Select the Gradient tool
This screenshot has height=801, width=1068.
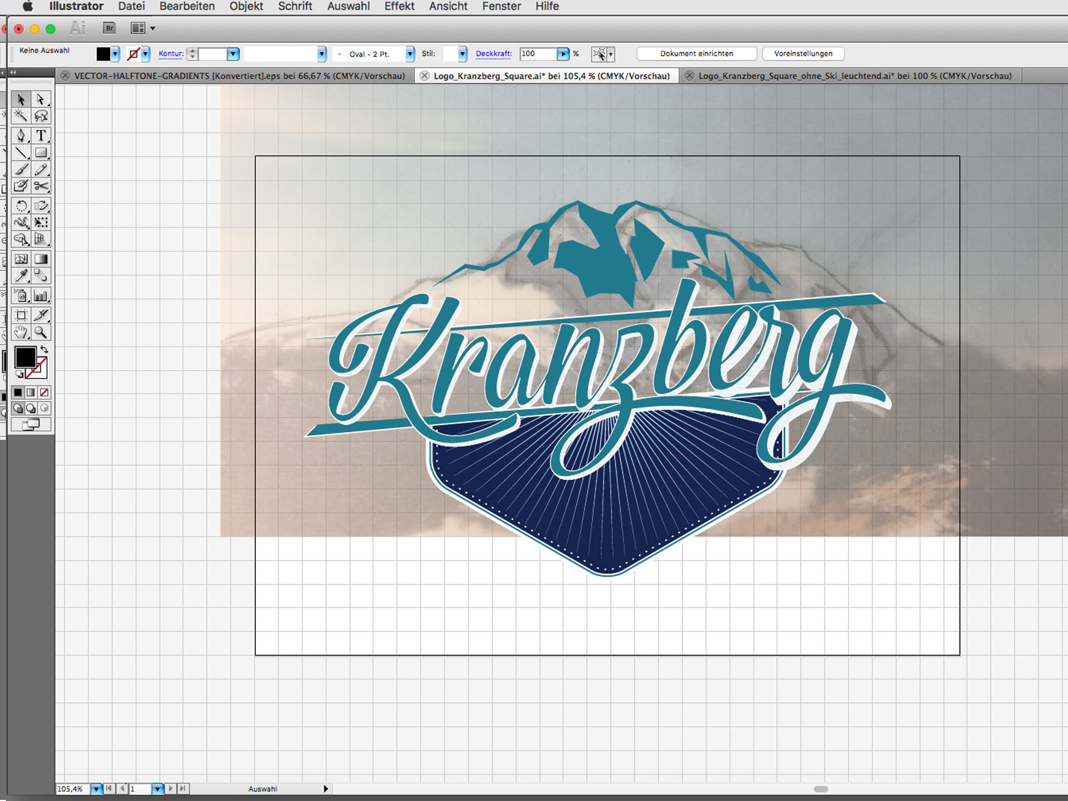pyautogui.click(x=41, y=259)
